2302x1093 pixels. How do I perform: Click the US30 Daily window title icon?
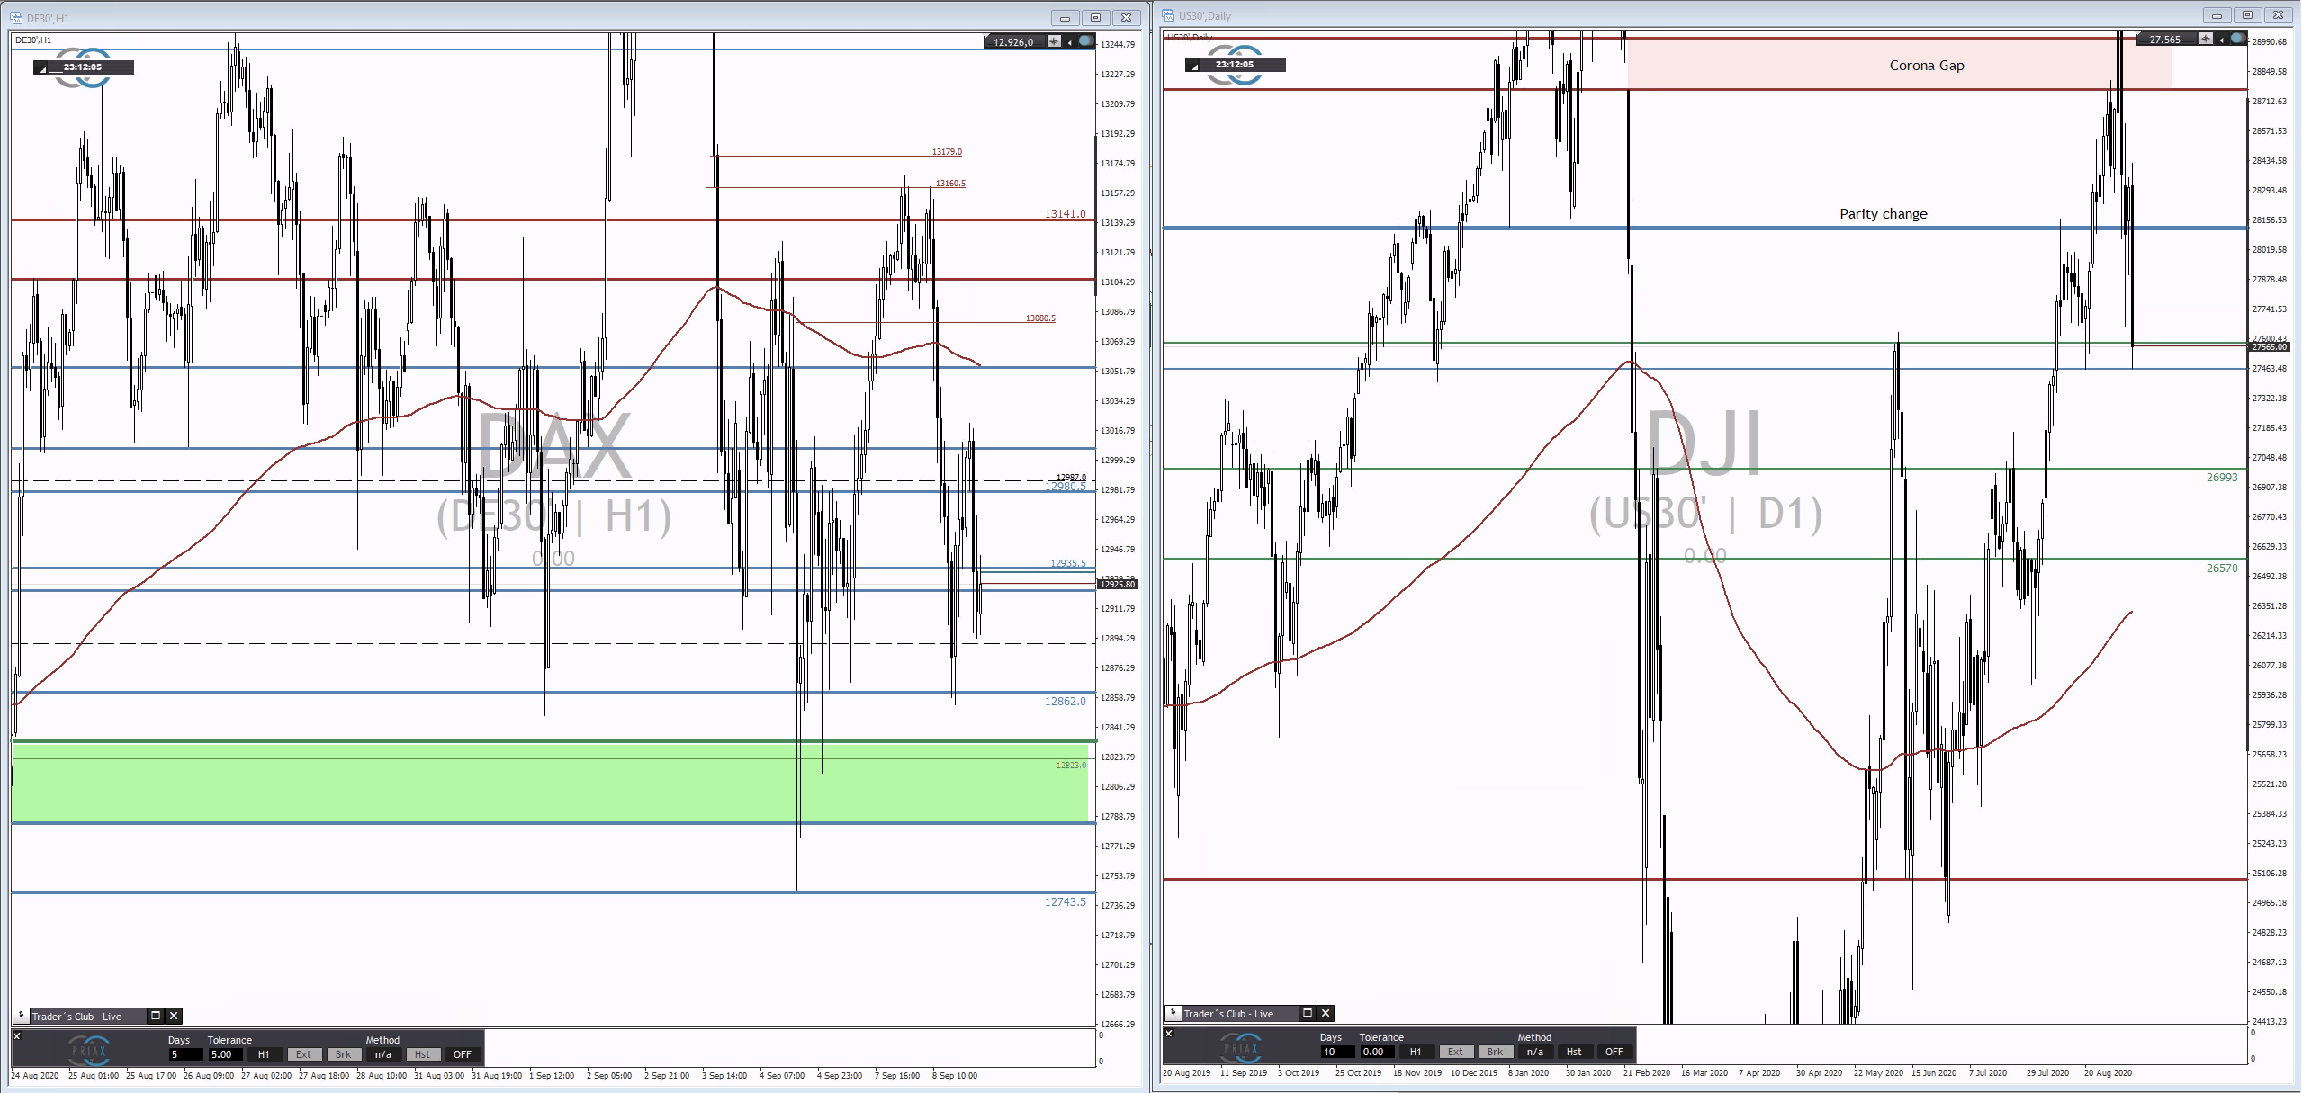1169,15
